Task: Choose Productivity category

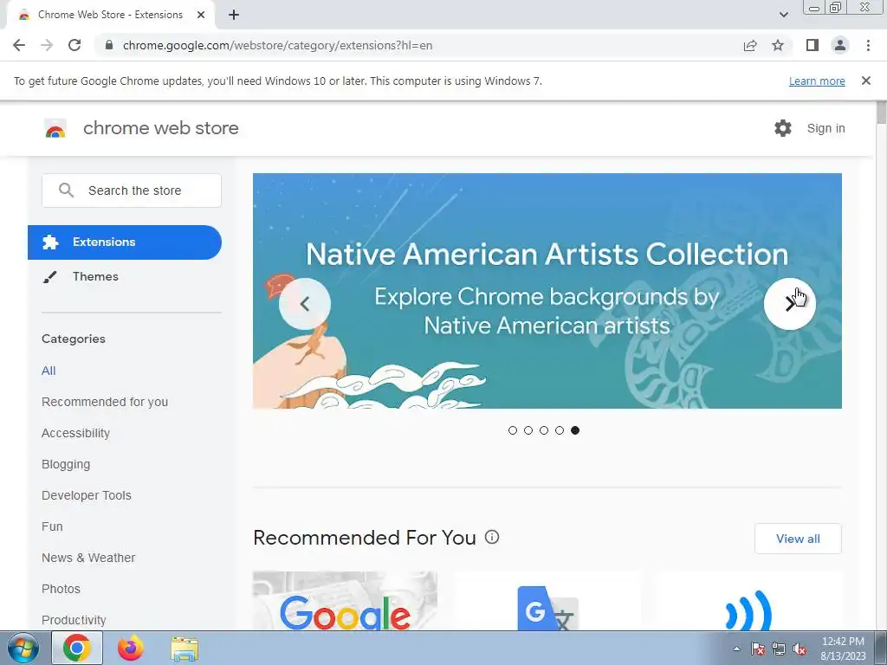Action: tap(74, 620)
